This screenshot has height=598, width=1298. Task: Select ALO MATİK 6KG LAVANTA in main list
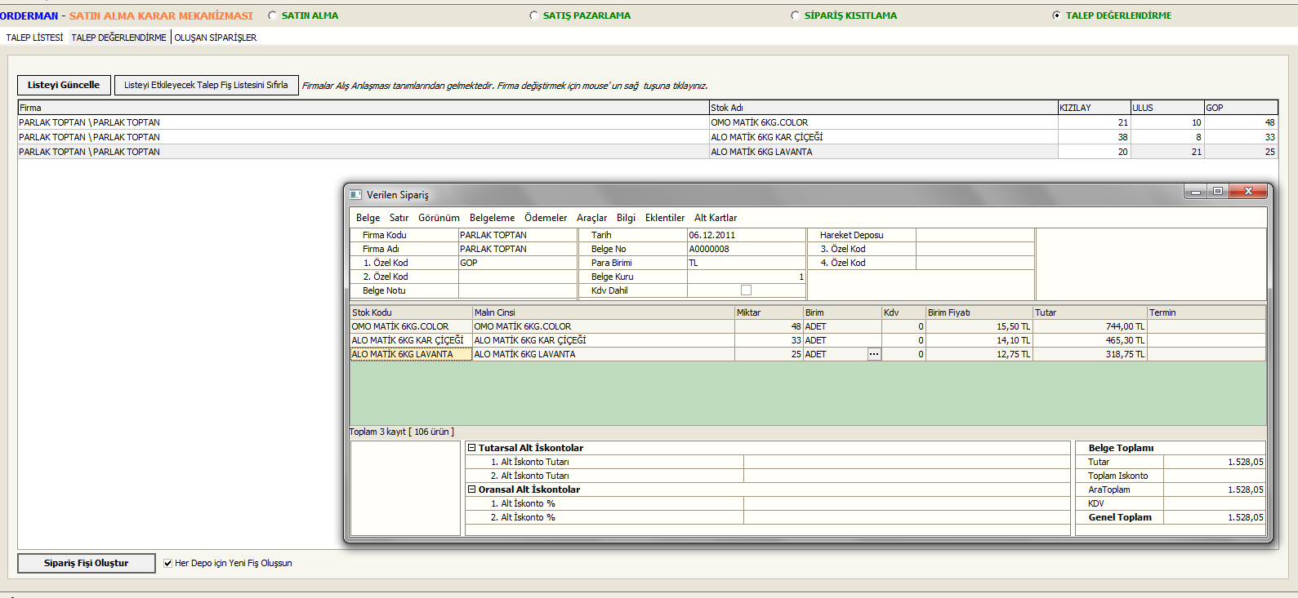click(648, 152)
